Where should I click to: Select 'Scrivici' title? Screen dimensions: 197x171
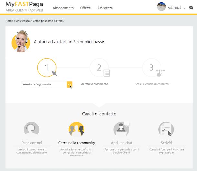(166, 143)
